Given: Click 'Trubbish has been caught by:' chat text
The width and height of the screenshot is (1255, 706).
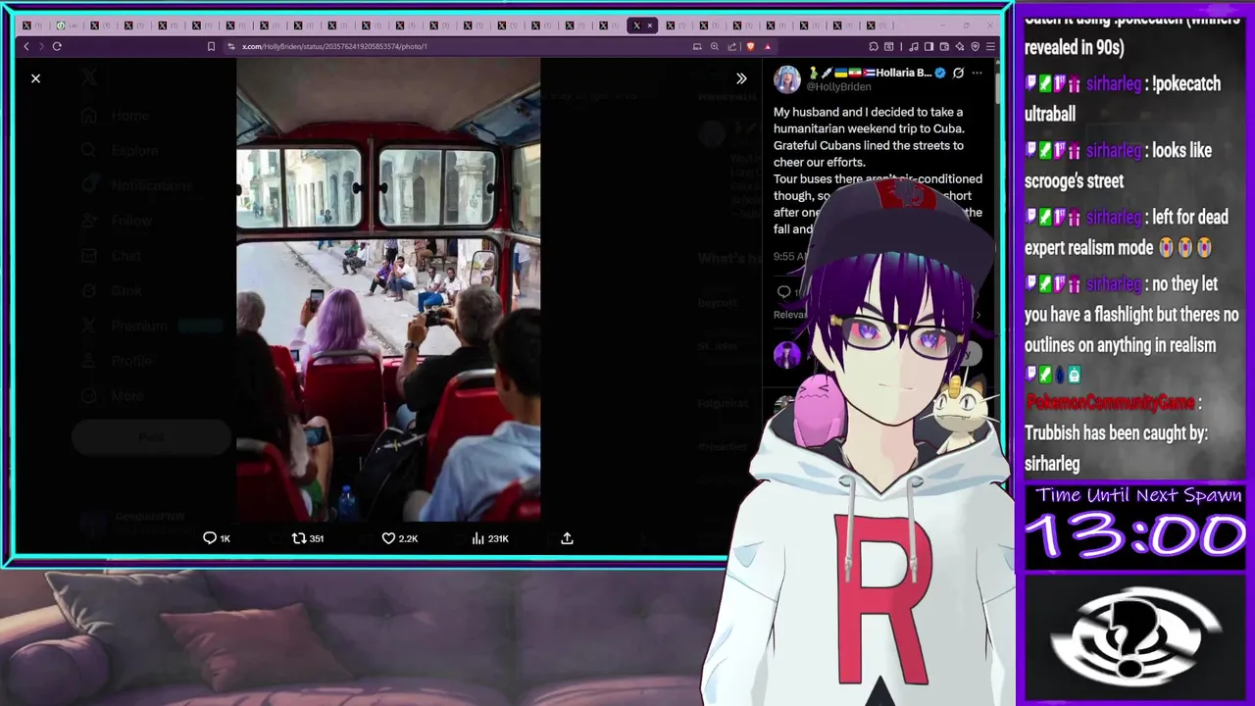Looking at the screenshot, I should pos(1116,432).
